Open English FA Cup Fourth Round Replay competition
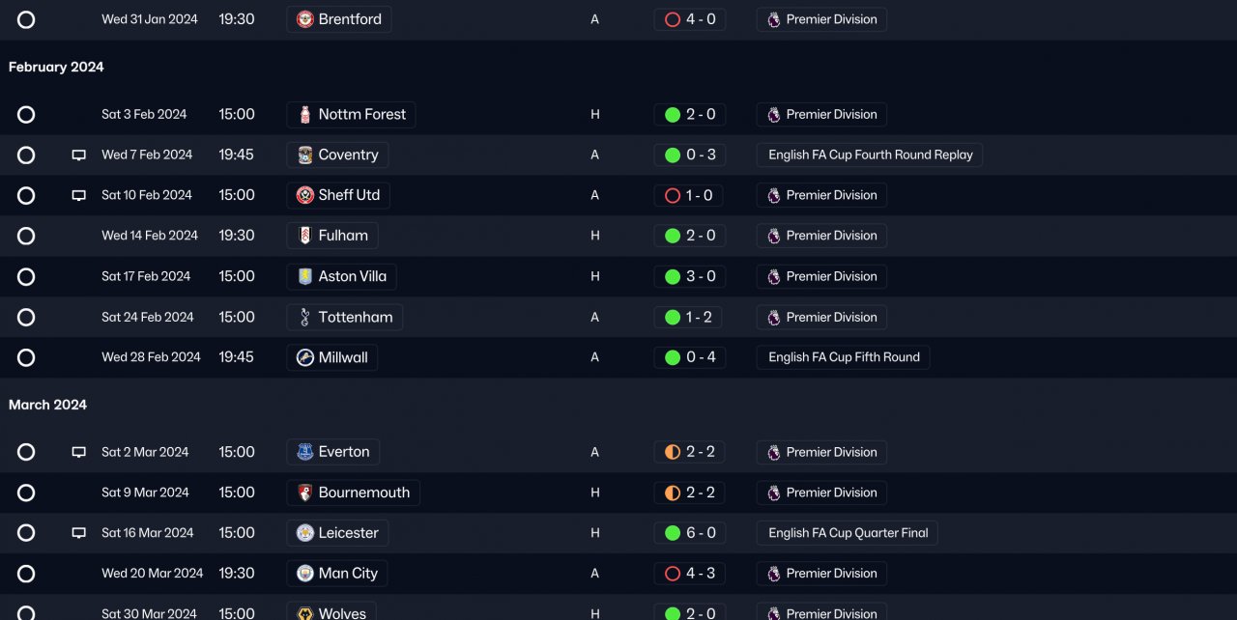 pos(870,155)
